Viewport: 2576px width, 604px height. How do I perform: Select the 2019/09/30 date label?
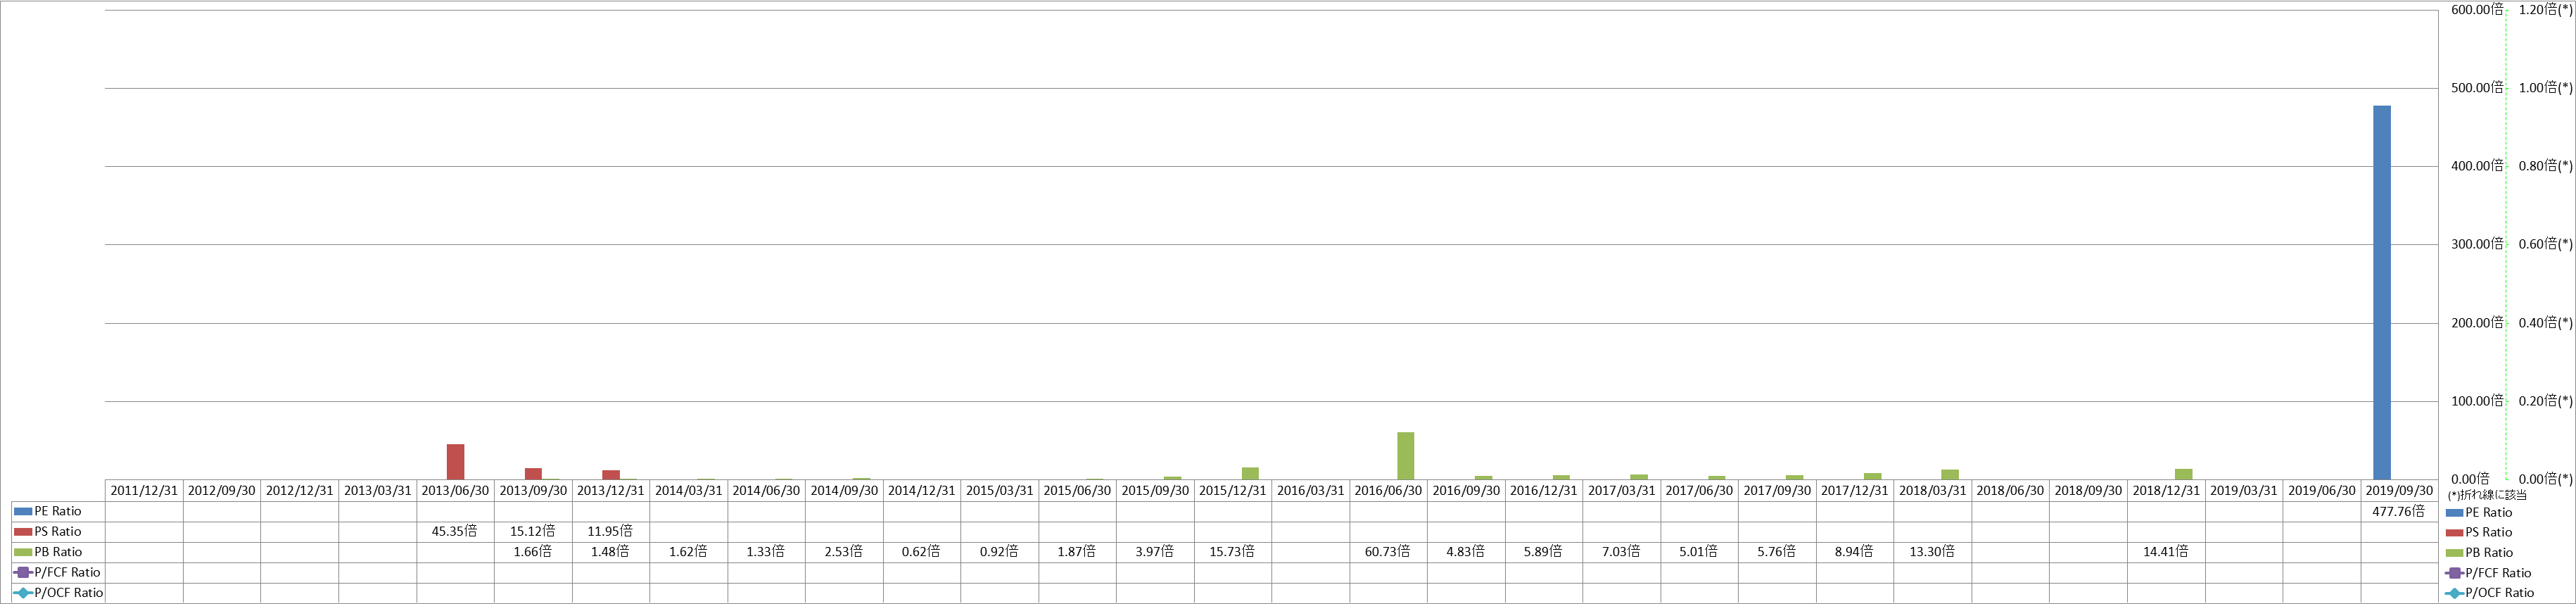2399,491
